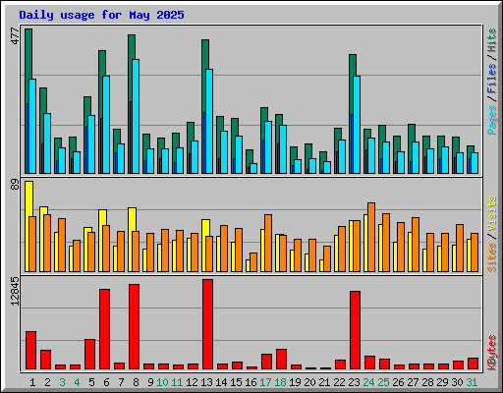Click day label 22 on the x-axis
Viewport: 503px width, 393px height.
339,382
